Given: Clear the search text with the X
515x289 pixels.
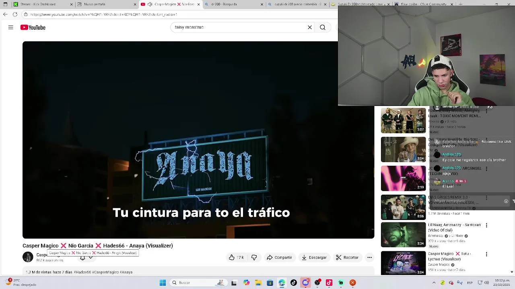Looking at the screenshot, I should pyautogui.click(x=310, y=27).
